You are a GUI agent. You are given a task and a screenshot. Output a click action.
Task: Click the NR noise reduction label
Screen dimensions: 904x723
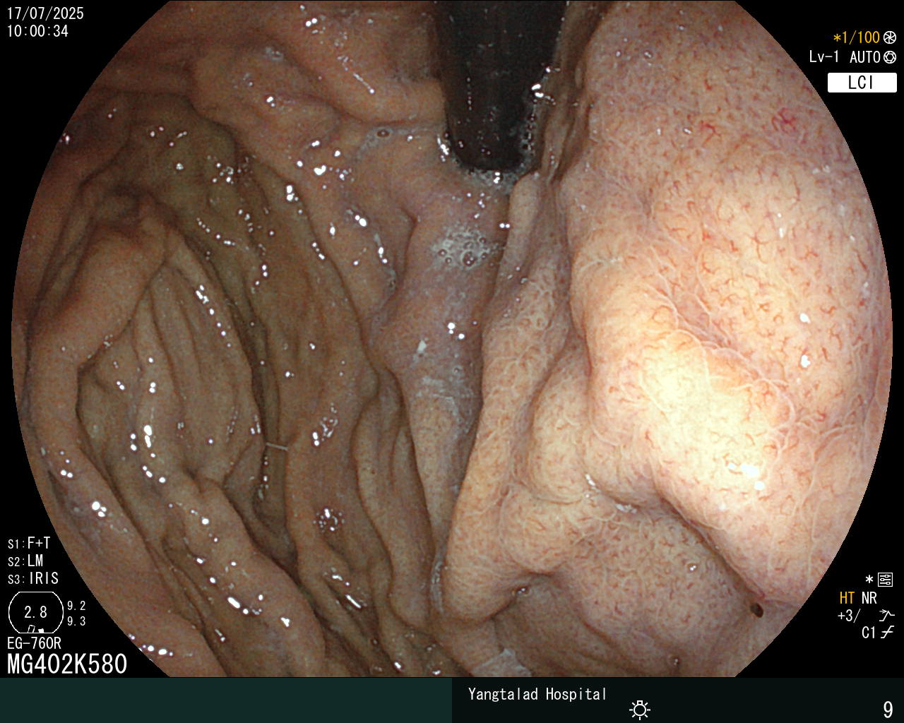click(x=869, y=599)
